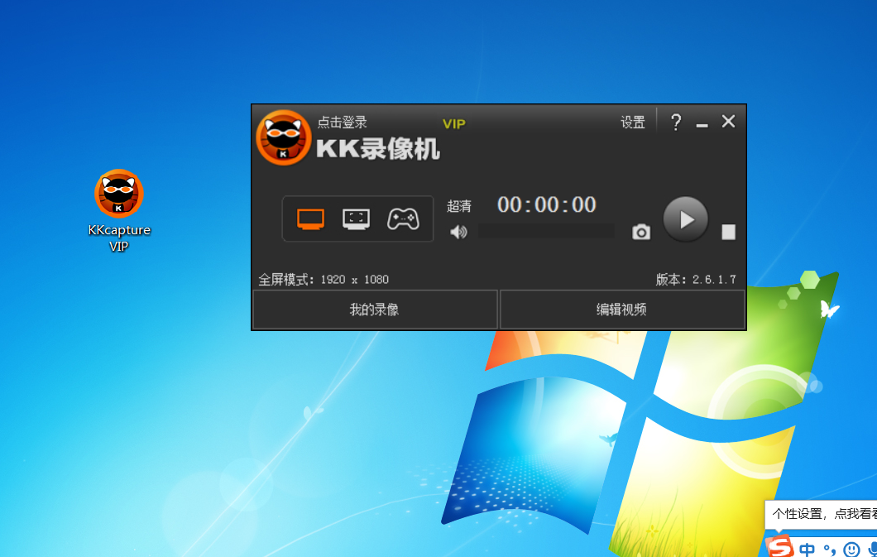This screenshot has height=557, width=877.
Task: Open the Sogou emoji smiley icon
Action: point(851,550)
